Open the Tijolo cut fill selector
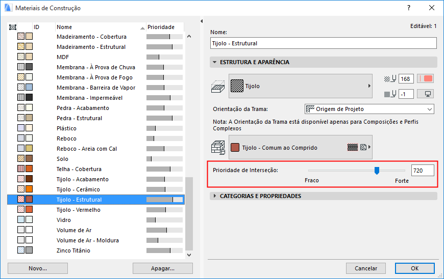Screen dimensions: 444x279 click(301, 86)
